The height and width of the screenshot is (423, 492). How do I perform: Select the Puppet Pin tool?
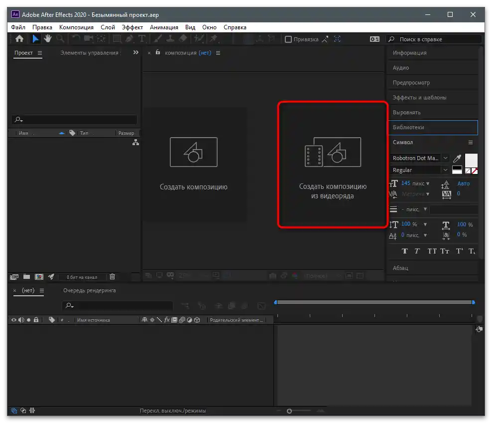214,39
